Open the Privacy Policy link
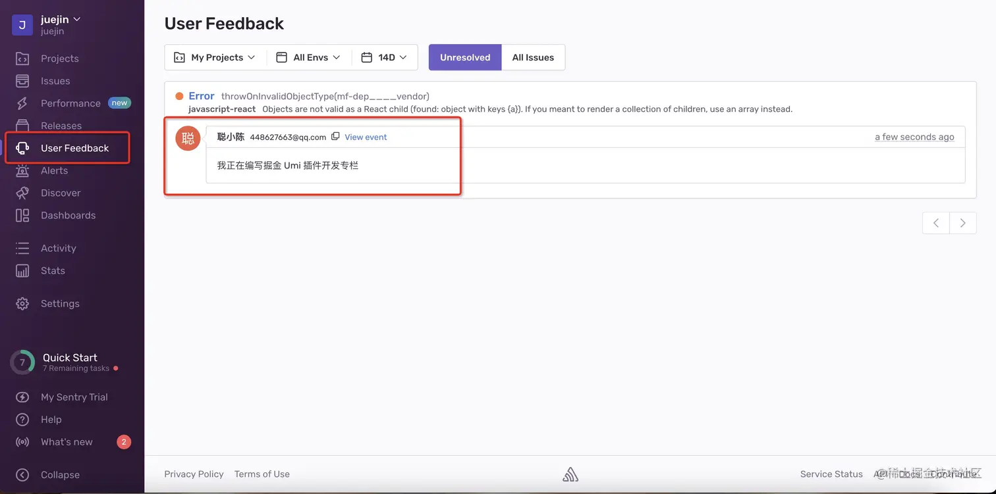 194,474
